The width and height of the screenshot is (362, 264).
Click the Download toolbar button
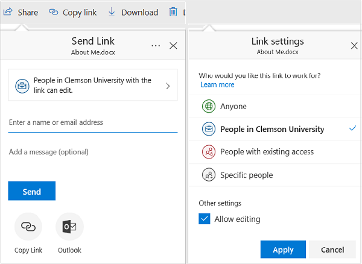pyautogui.click(x=133, y=13)
